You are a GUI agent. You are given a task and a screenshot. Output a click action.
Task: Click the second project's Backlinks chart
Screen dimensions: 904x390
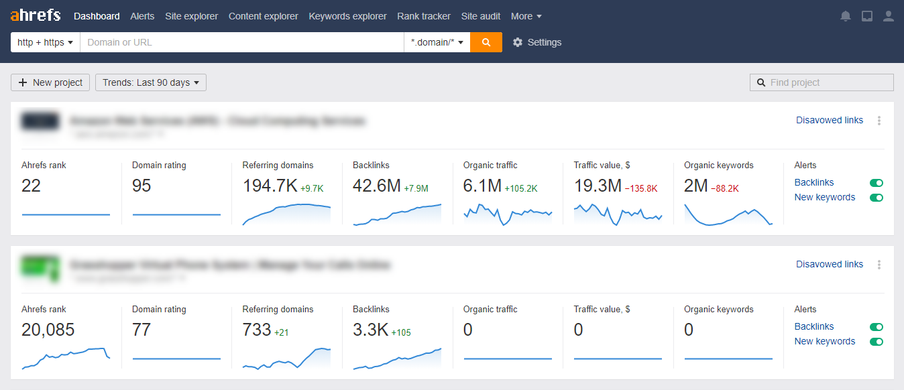(x=397, y=359)
